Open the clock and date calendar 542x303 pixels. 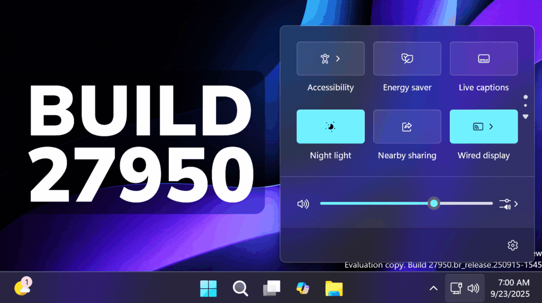pyautogui.click(x=510, y=288)
